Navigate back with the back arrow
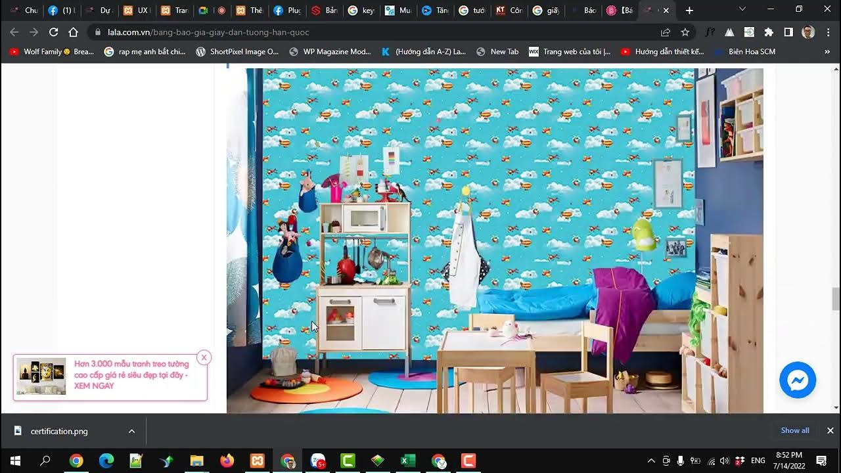The width and height of the screenshot is (841, 473). [14, 32]
